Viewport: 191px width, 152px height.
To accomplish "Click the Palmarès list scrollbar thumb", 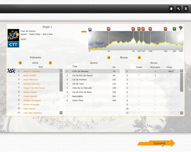I will (61, 82).
